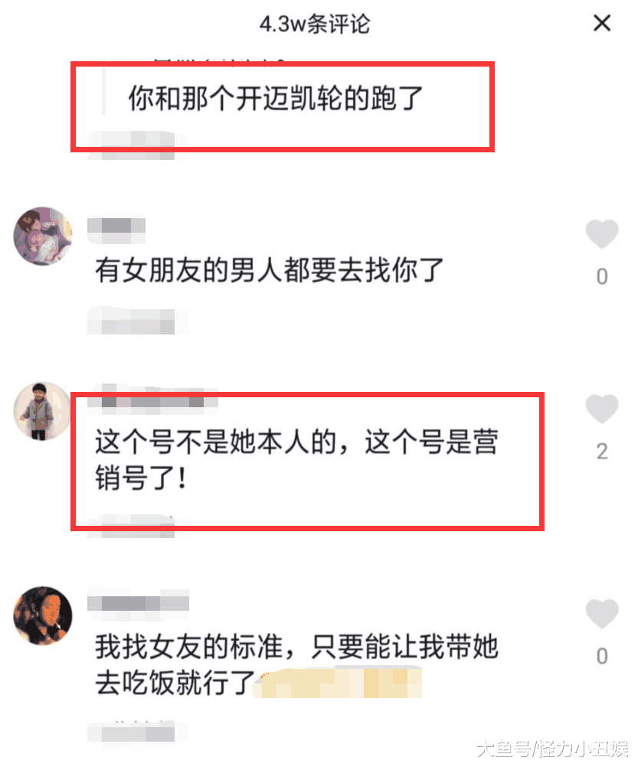The width and height of the screenshot is (638, 770).
Task: Tap the like count 0 beside 有女朋友 comment
Action: [x=602, y=277]
